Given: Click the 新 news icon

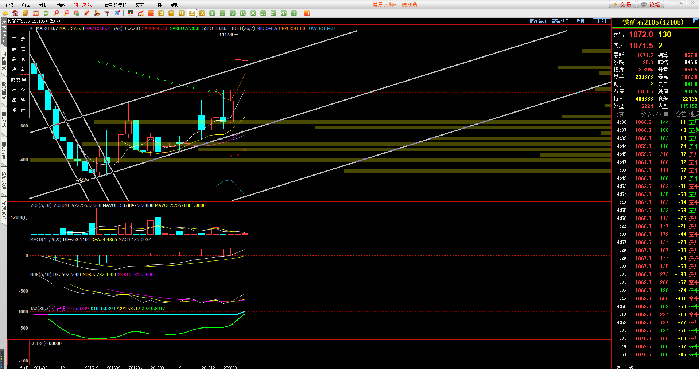Looking at the screenshot, I should 117,13.
